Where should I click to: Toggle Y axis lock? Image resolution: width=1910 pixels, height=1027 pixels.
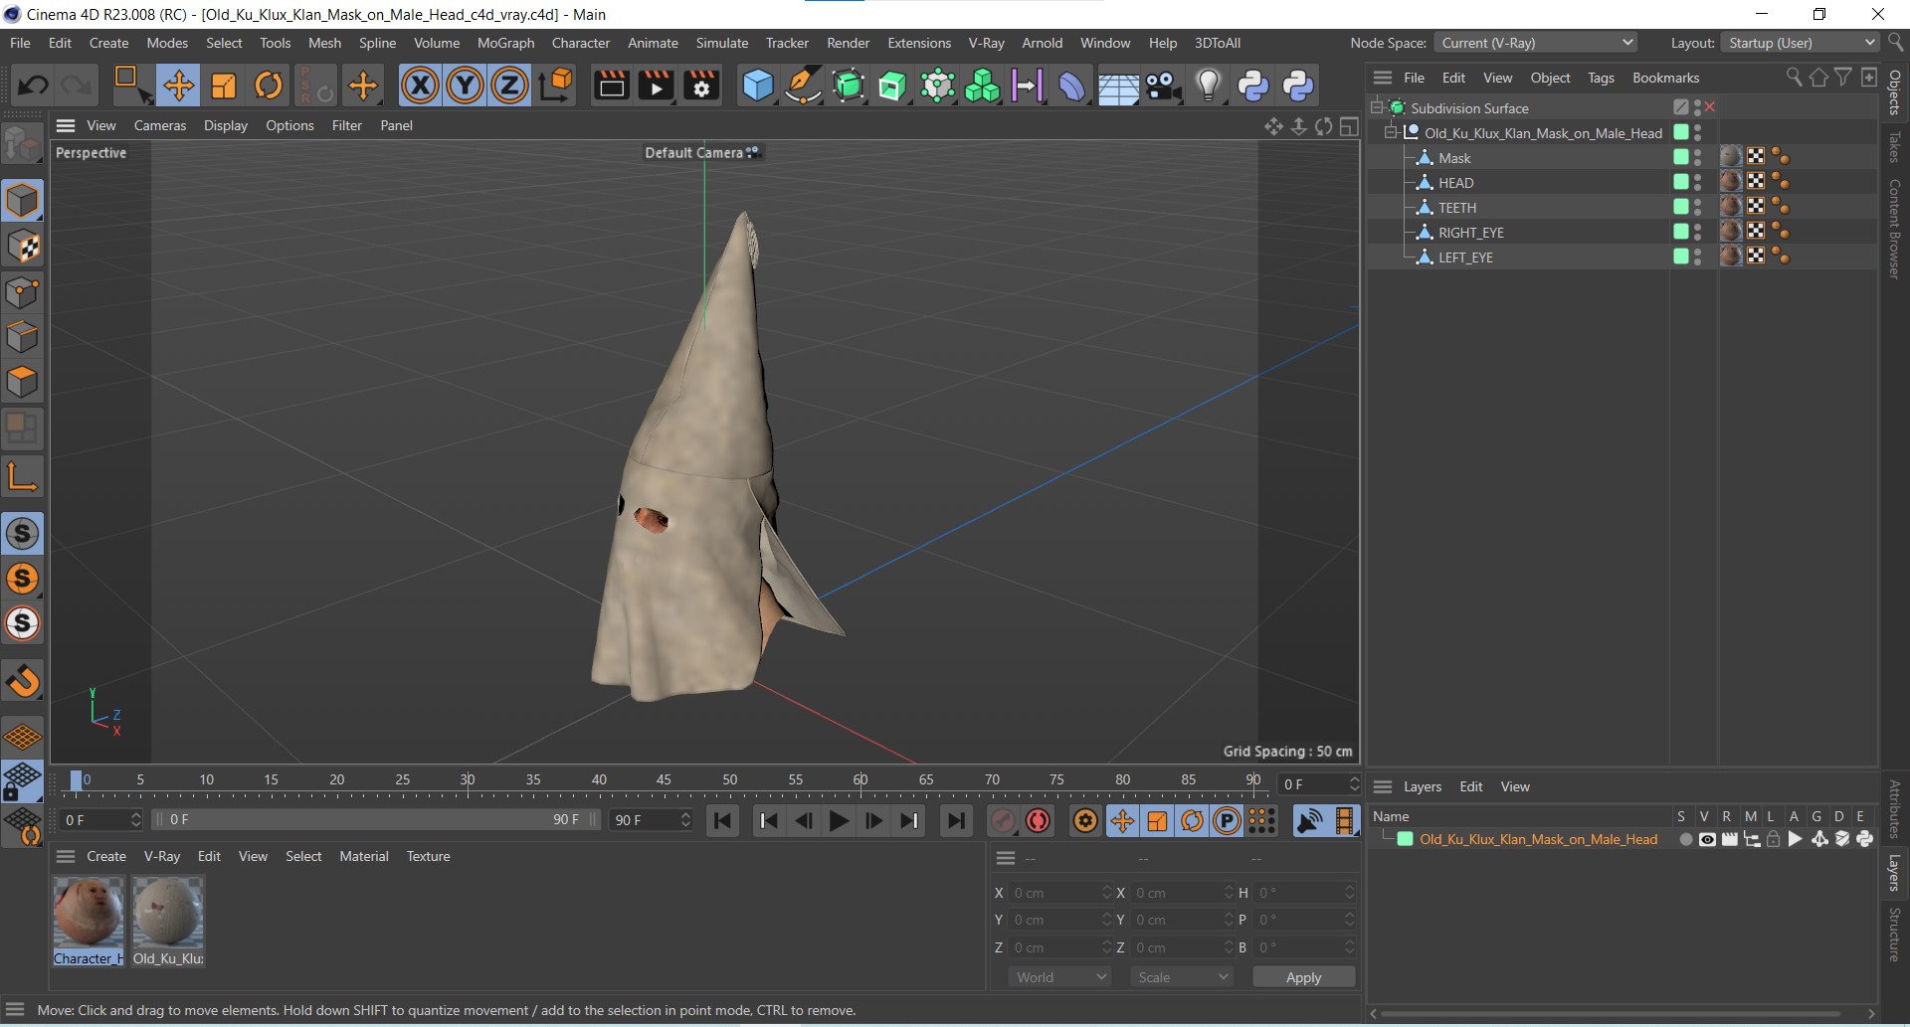[x=465, y=86]
